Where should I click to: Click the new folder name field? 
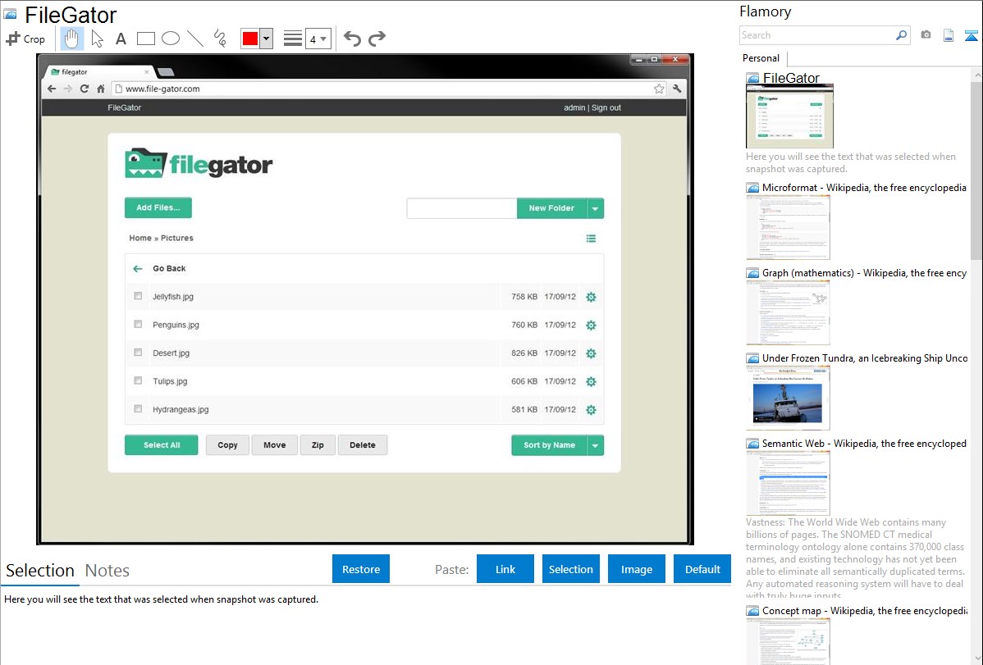coord(462,208)
